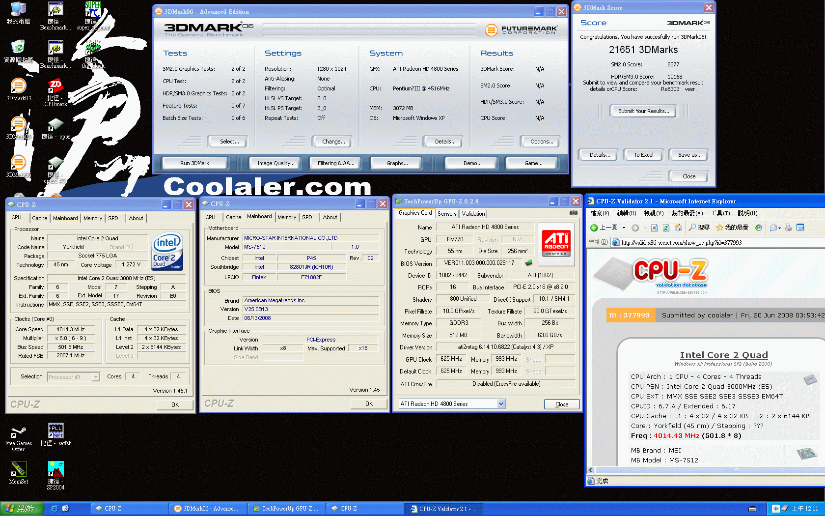Click the IE Search magnifier button
This screenshot has height=516, width=825.
pyautogui.click(x=699, y=228)
